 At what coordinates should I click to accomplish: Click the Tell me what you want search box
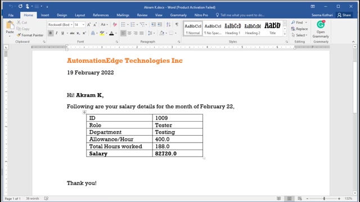point(240,15)
